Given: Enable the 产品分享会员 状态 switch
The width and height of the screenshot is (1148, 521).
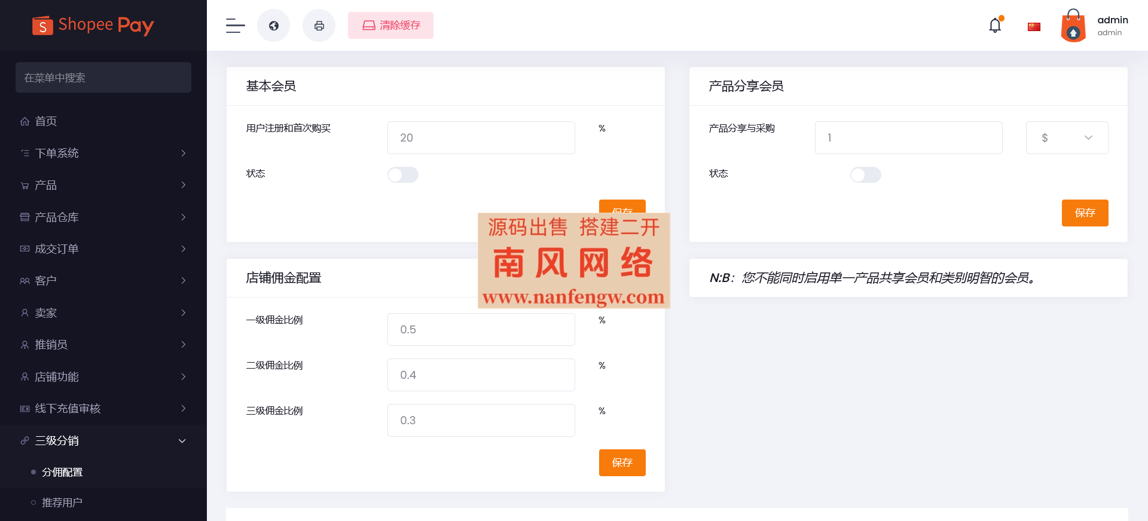Looking at the screenshot, I should (x=865, y=174).
